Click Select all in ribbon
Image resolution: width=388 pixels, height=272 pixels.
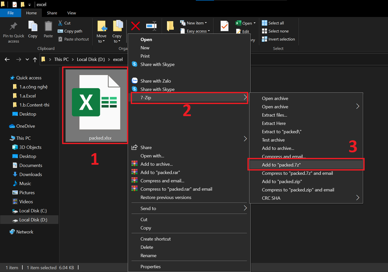pos(273,23)
